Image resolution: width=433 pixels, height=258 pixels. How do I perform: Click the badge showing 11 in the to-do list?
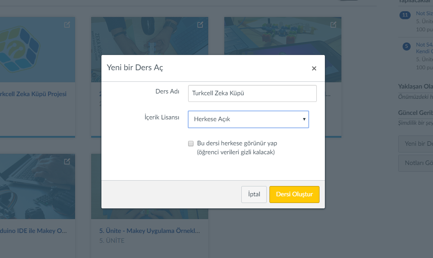coord(405,15)
